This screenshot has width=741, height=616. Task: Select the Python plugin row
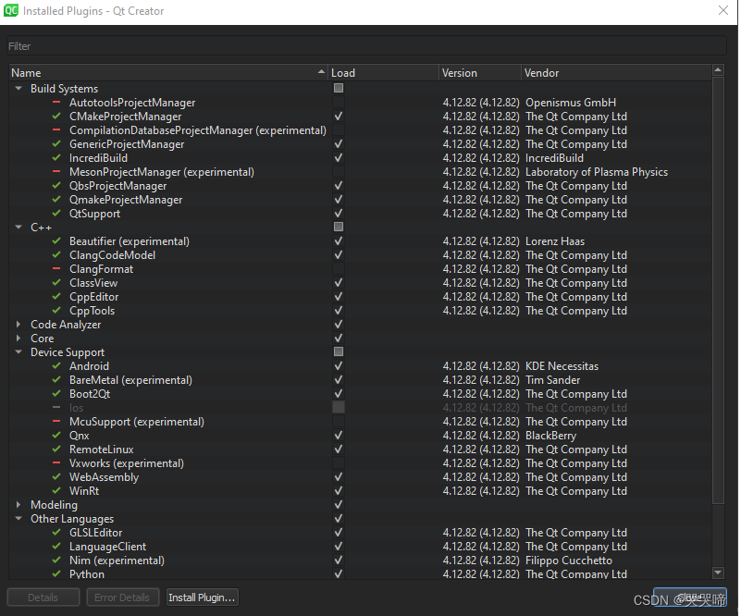(x=360, y=574)
